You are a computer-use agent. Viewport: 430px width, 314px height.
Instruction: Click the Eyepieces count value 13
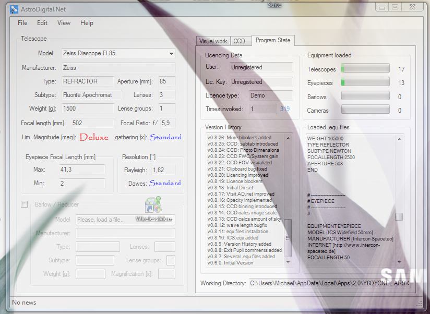(x=401, y=83)
